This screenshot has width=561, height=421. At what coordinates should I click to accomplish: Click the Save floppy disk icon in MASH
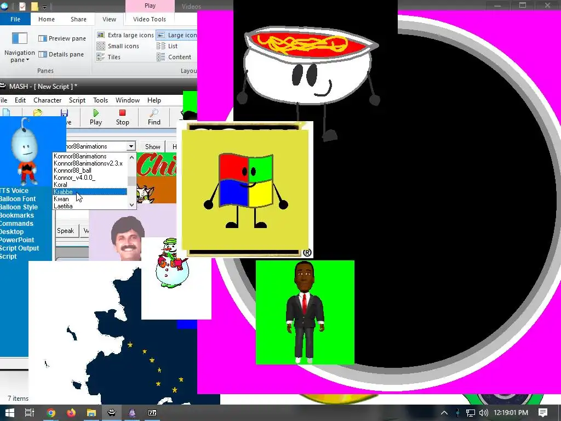65,113
